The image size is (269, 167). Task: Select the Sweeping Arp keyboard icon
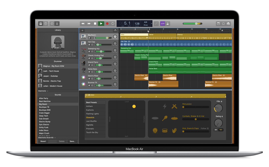(84, 50)
